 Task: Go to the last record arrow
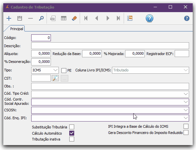click(119, 18)
